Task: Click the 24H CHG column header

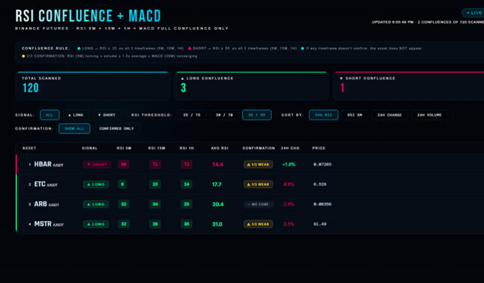Action: click(290, 149)
